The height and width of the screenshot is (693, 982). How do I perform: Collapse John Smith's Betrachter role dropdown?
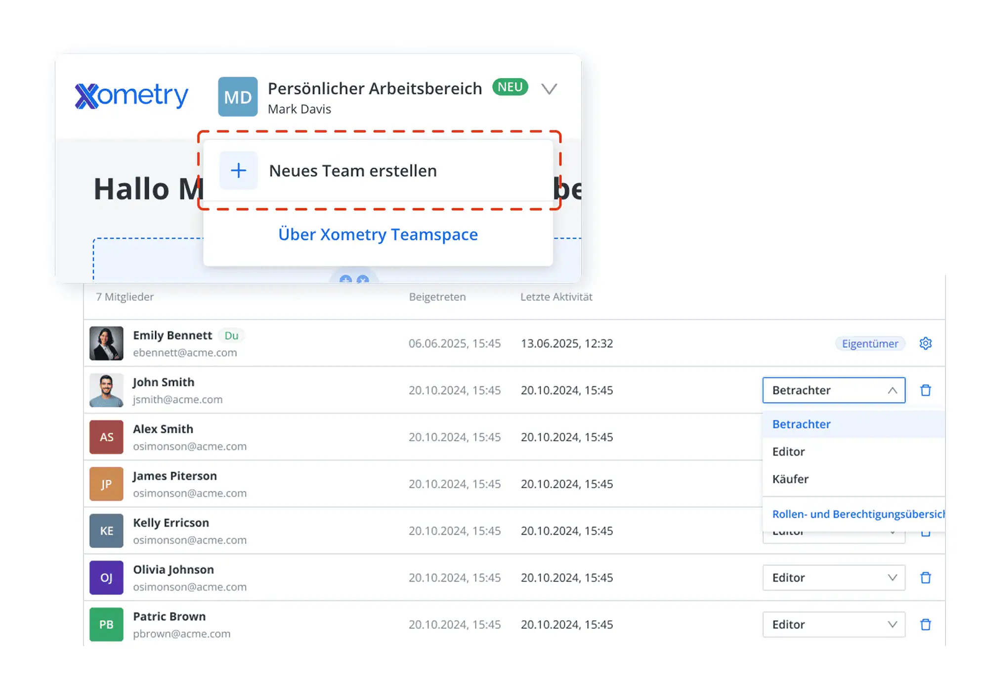[x=834, y=390]
